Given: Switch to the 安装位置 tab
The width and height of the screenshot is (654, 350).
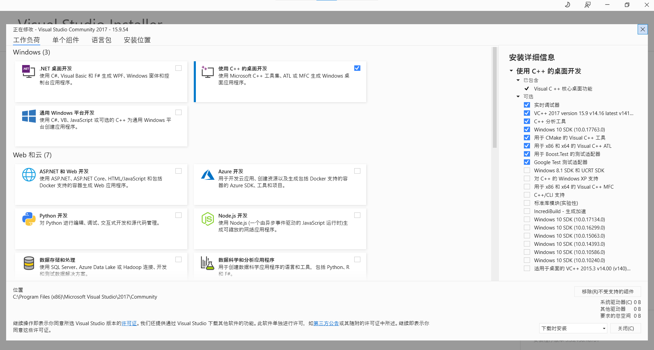Looking at the screenshot, I should pyautogui.click(x=137, y=40).
